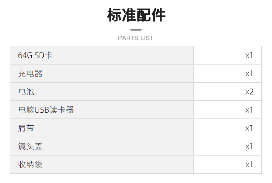The width and height of the screenshot is (272, 183).
Task: Click the x1 quantity for 镜头盖
Action: click(x=249, y=146)
